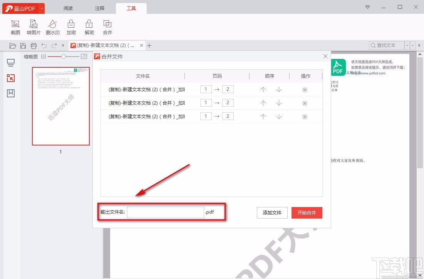424x279 pixels.
Task: Click the 输出文件名 text input field
Action: (x=165, y=212)
